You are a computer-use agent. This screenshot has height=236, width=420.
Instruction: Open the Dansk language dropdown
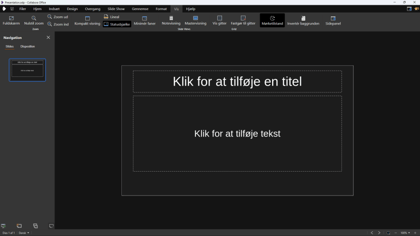24,233
